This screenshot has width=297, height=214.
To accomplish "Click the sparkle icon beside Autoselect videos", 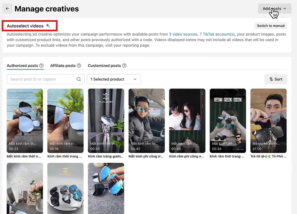I will [48, 26].
